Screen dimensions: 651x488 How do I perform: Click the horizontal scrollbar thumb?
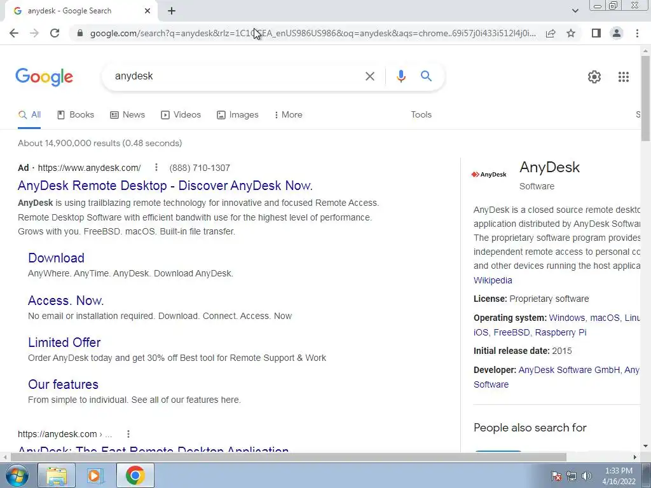[x=289, y=457]
